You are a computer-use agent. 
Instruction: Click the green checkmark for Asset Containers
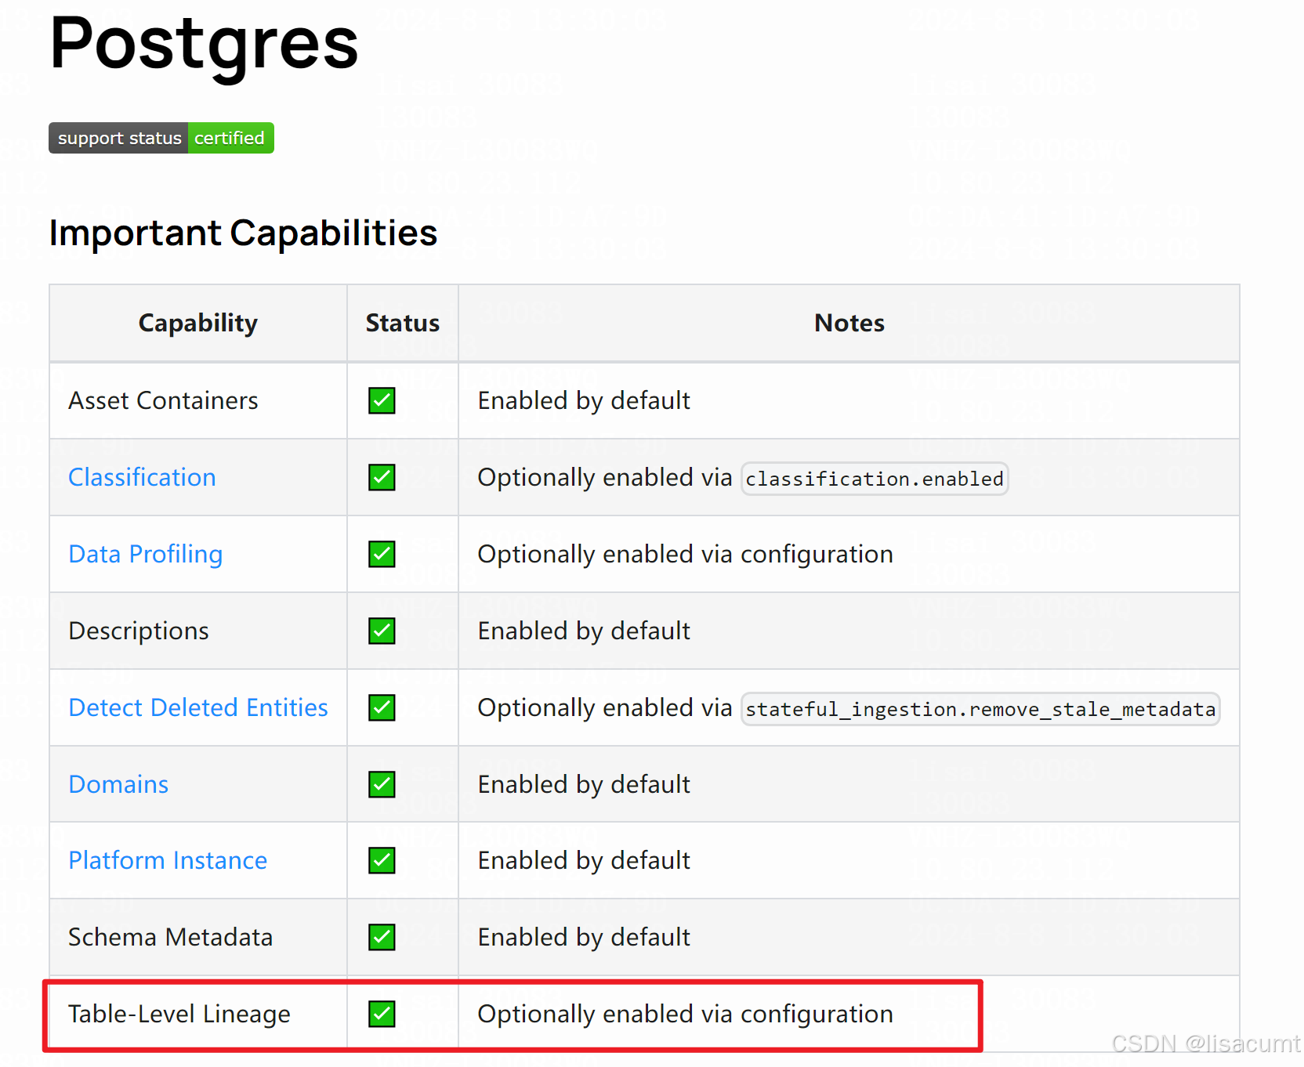(382, 400)
